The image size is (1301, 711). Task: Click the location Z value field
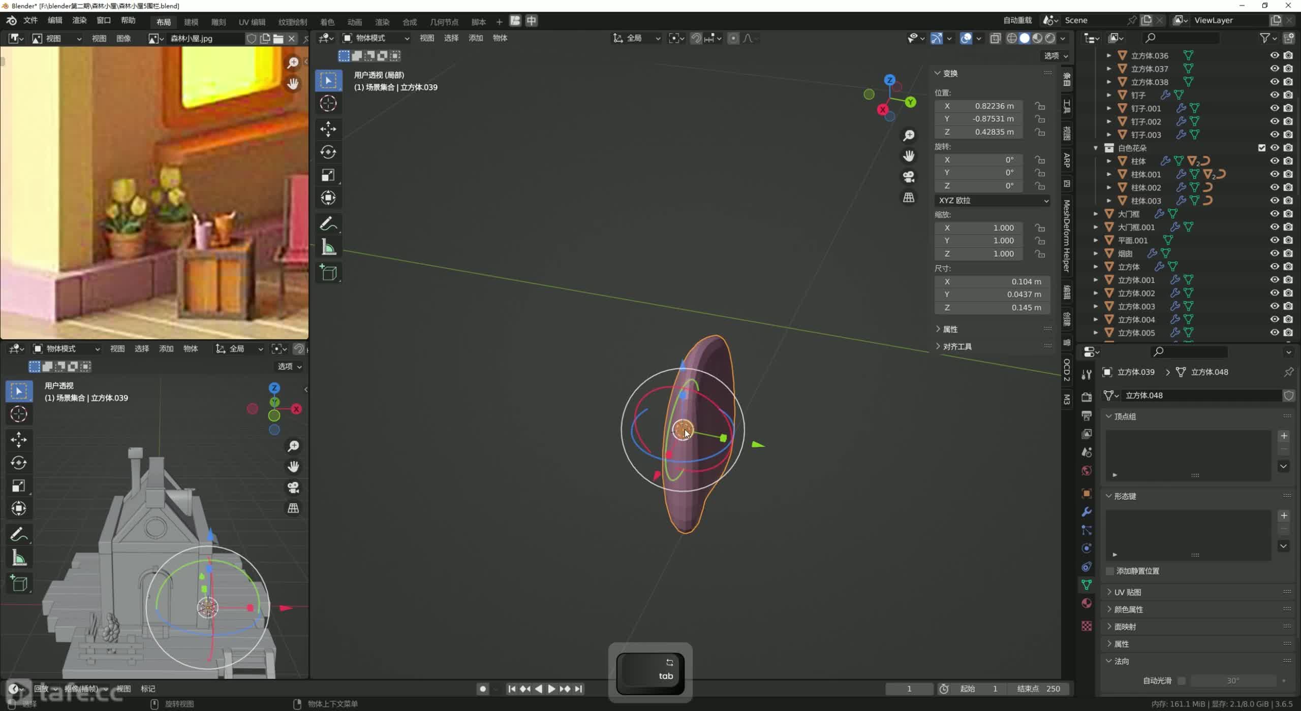click(x=979, y=132)
